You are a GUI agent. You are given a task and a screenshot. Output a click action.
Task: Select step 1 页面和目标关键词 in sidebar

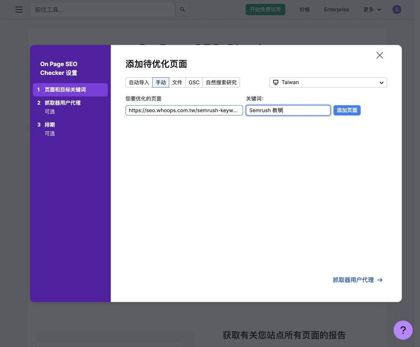click(70, 90)
